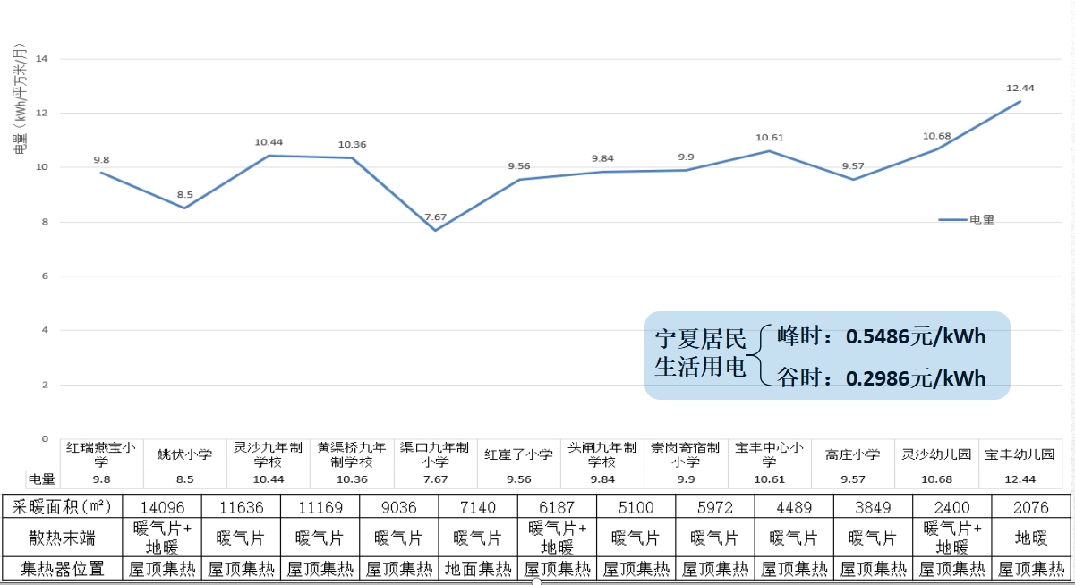Select the category label 渠口九年制小学
This screenshot has width=1075, height=585.
(435, 454)
